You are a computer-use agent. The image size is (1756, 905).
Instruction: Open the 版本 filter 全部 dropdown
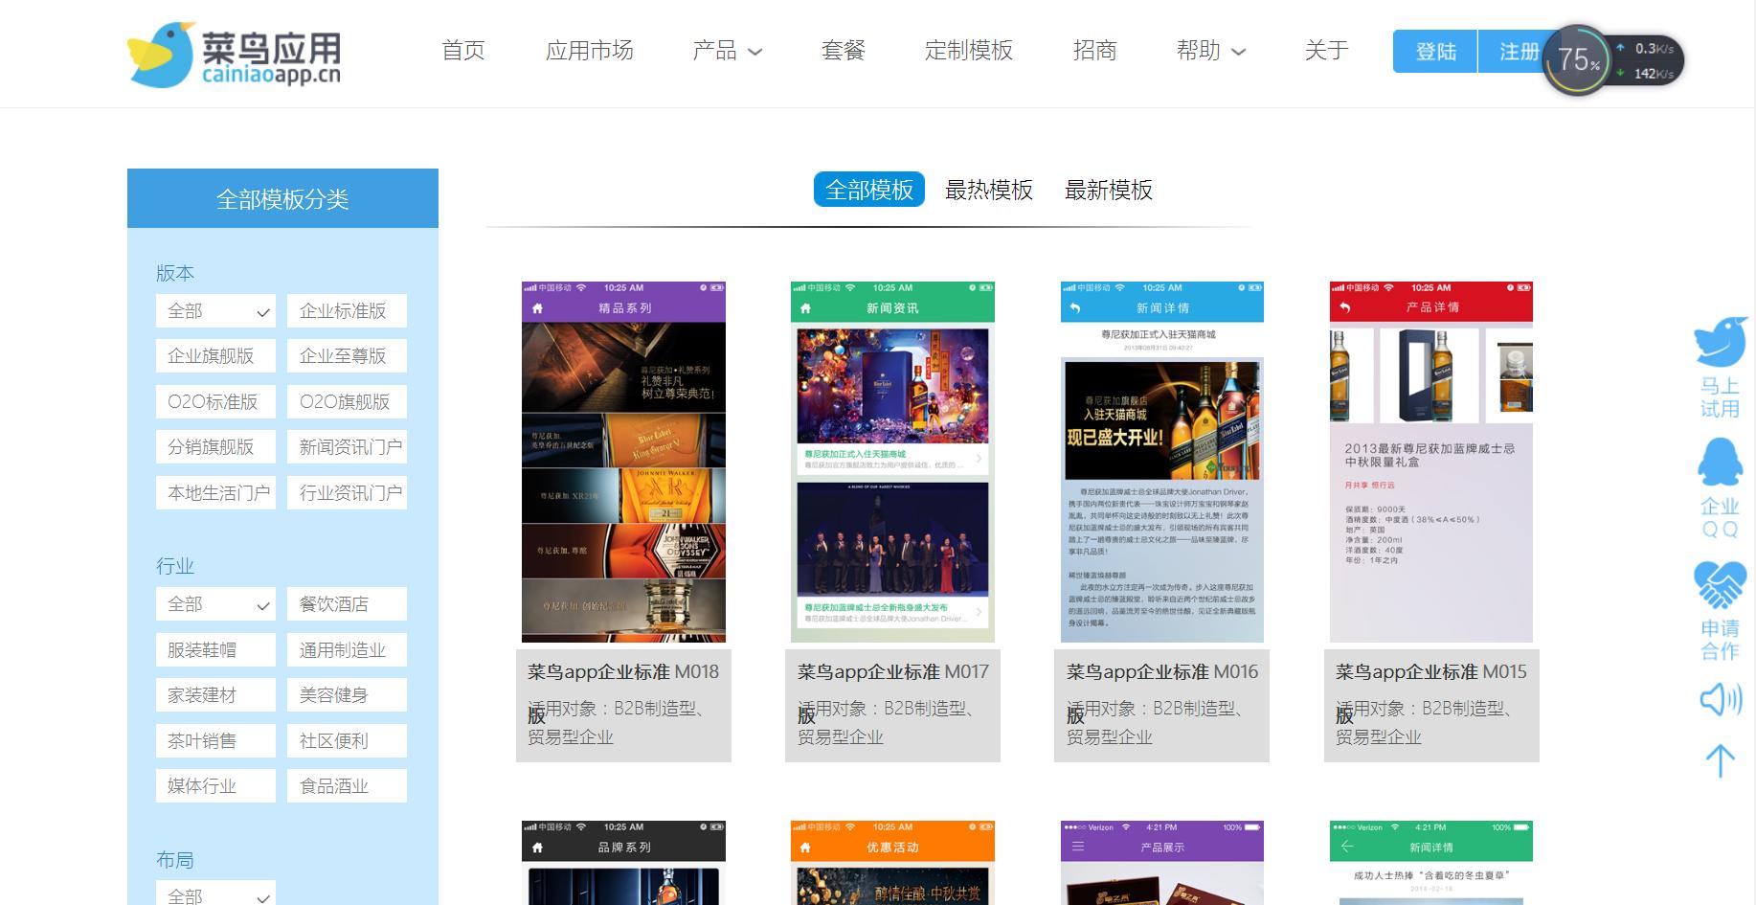point(215,310)
